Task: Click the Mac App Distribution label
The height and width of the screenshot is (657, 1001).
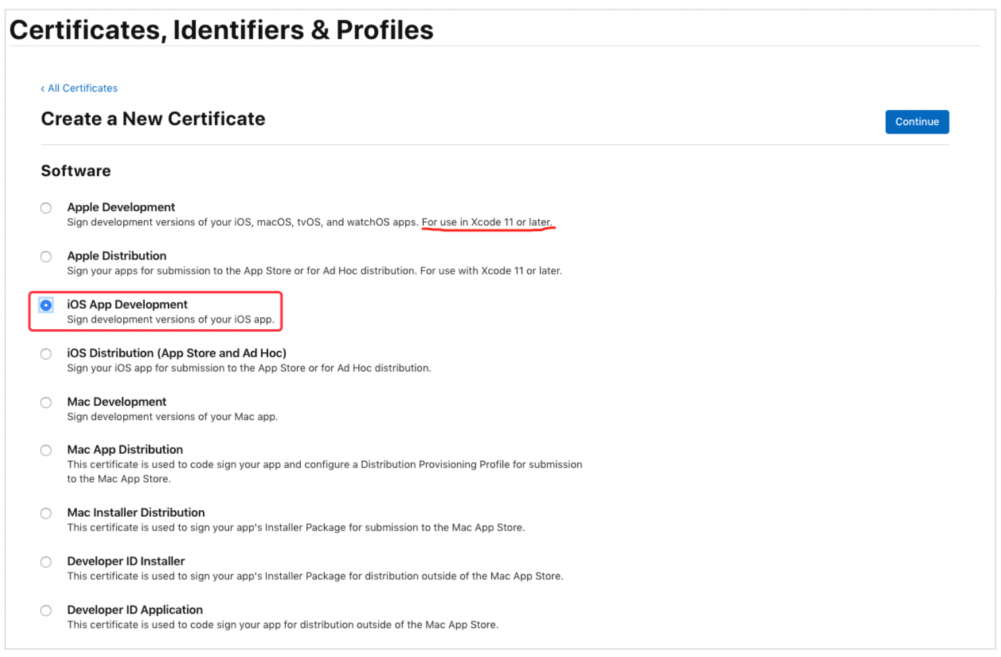Action: pos(125,450)
